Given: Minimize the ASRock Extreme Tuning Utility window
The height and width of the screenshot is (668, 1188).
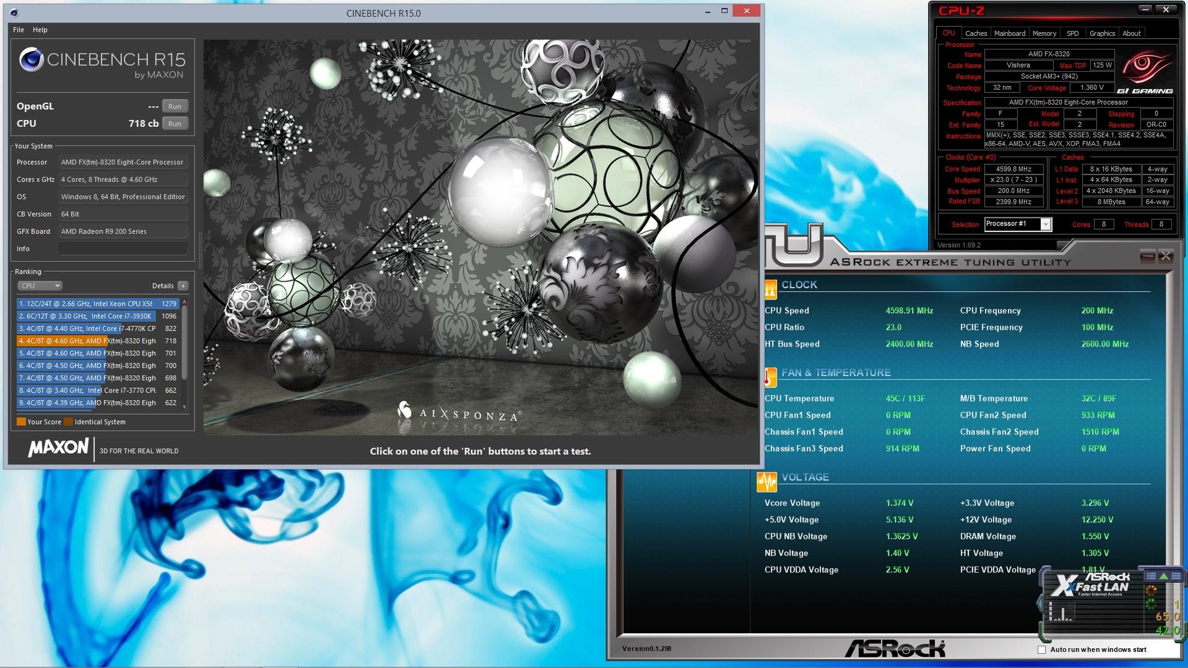Looking at the screenshot, I should 1147,256.
